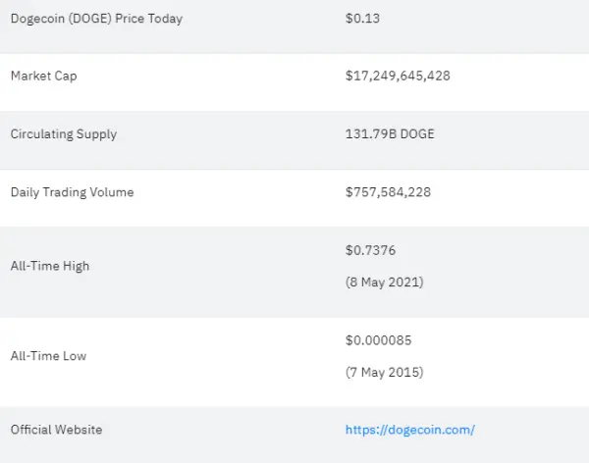Click the $0.13 price value
589x463 pixels.
[362, 19]
